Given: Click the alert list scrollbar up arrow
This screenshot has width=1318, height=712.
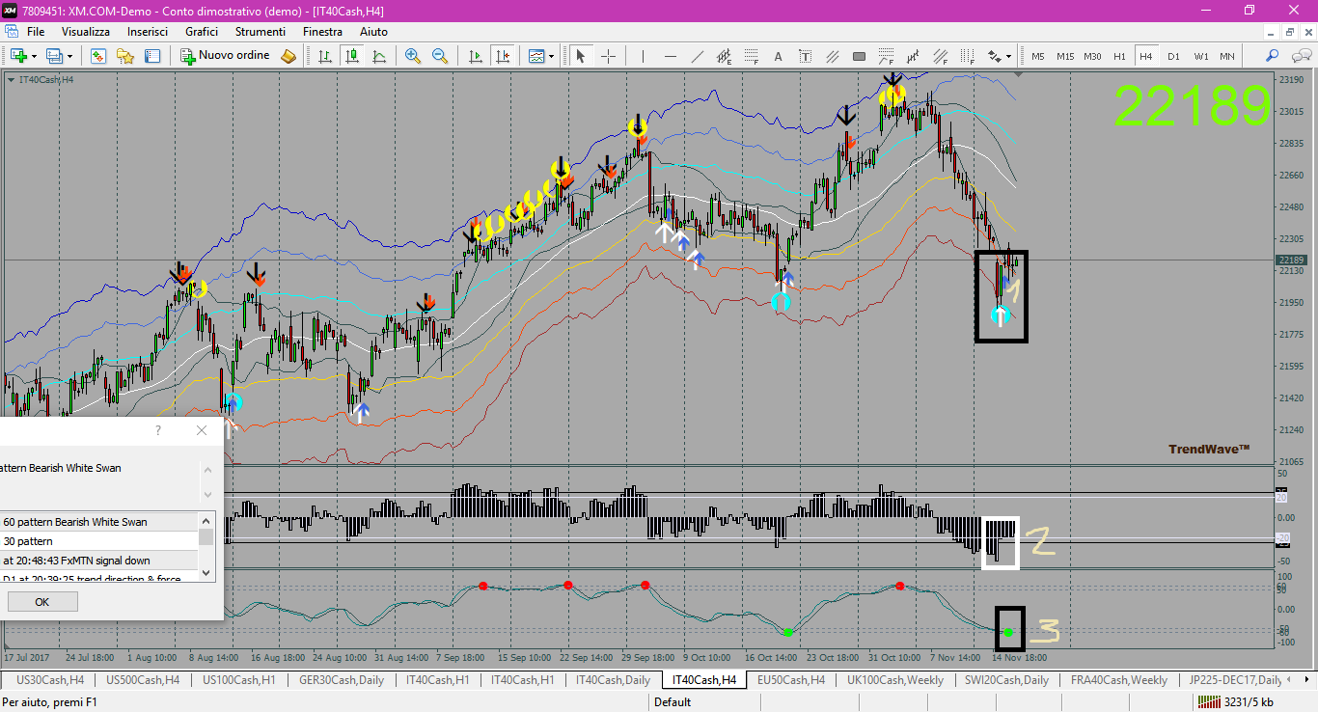Looking at the screenshot, I should tap(206, 520).
